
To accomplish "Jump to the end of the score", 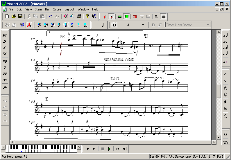I will click(124, 149).
